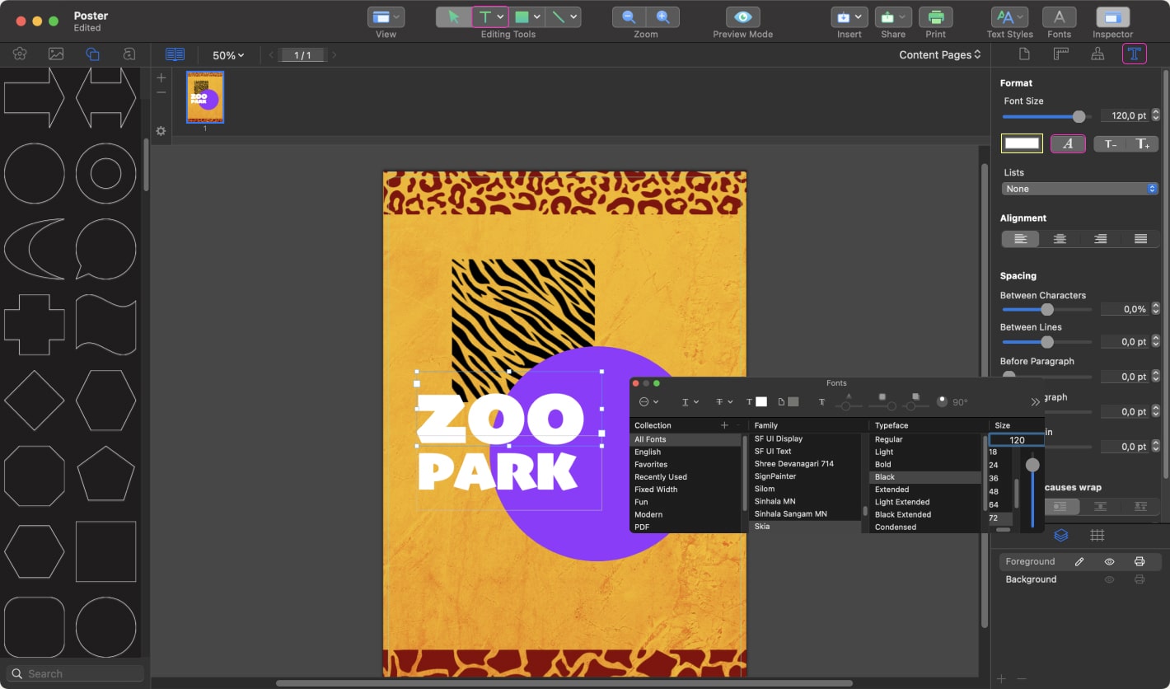The height and width of the screenshot is (689, 1170).
Task: Open the Content Pages dropdown
Action: coord(938,54)
